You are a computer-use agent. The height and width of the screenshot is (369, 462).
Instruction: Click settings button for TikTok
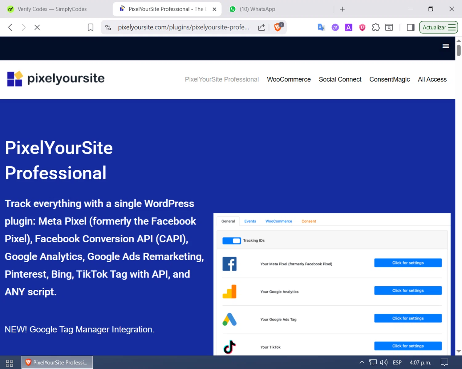point(408,346)
